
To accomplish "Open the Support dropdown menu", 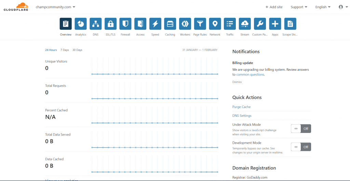I will point(299,7).
